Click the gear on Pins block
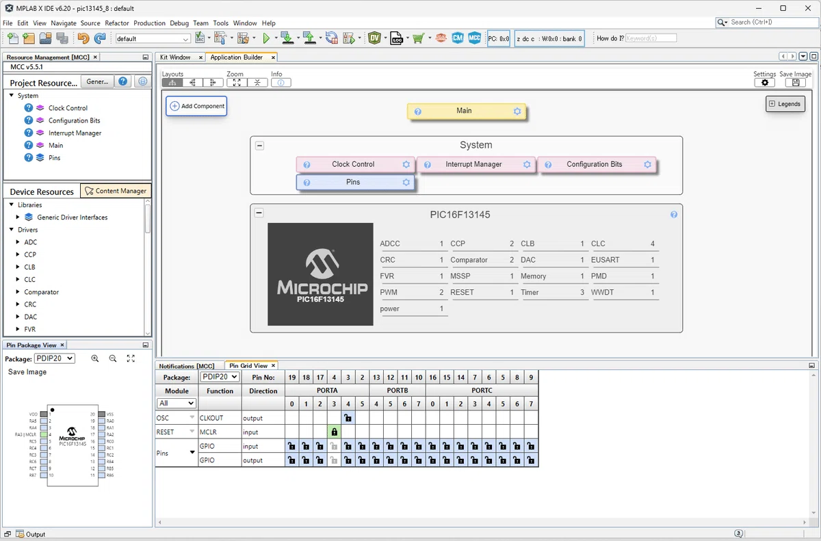 (x=406, y=183)
